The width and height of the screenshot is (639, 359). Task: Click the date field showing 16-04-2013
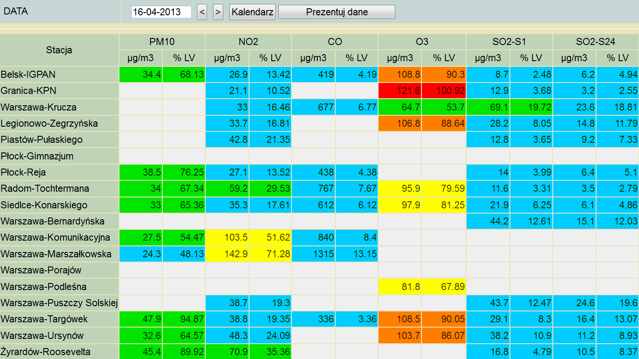[161, 12]
